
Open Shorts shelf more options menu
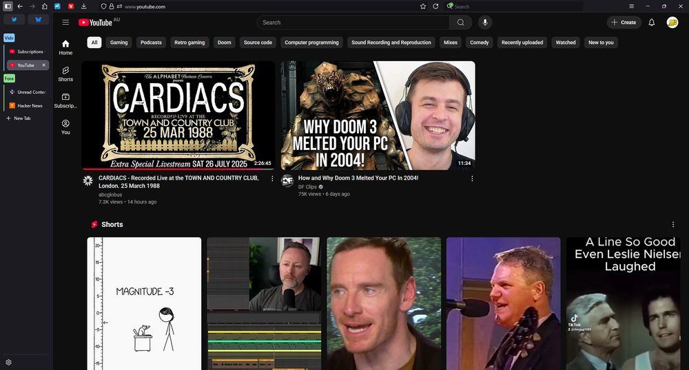[672, 224]
